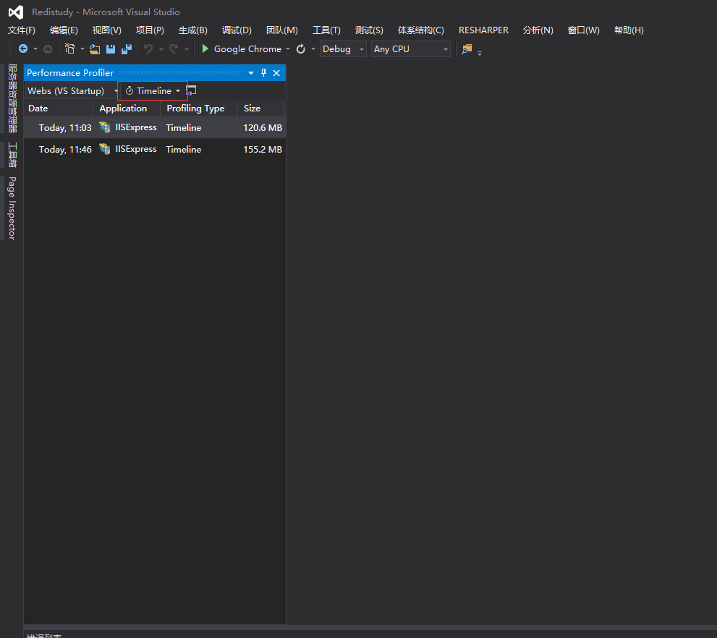
Task: Navigate backward with the blue arrow
Action: pos(23,48)
